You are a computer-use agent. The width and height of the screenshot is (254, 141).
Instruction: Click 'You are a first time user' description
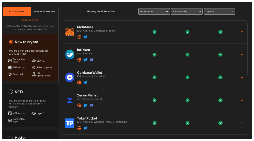tap(28, 52)
